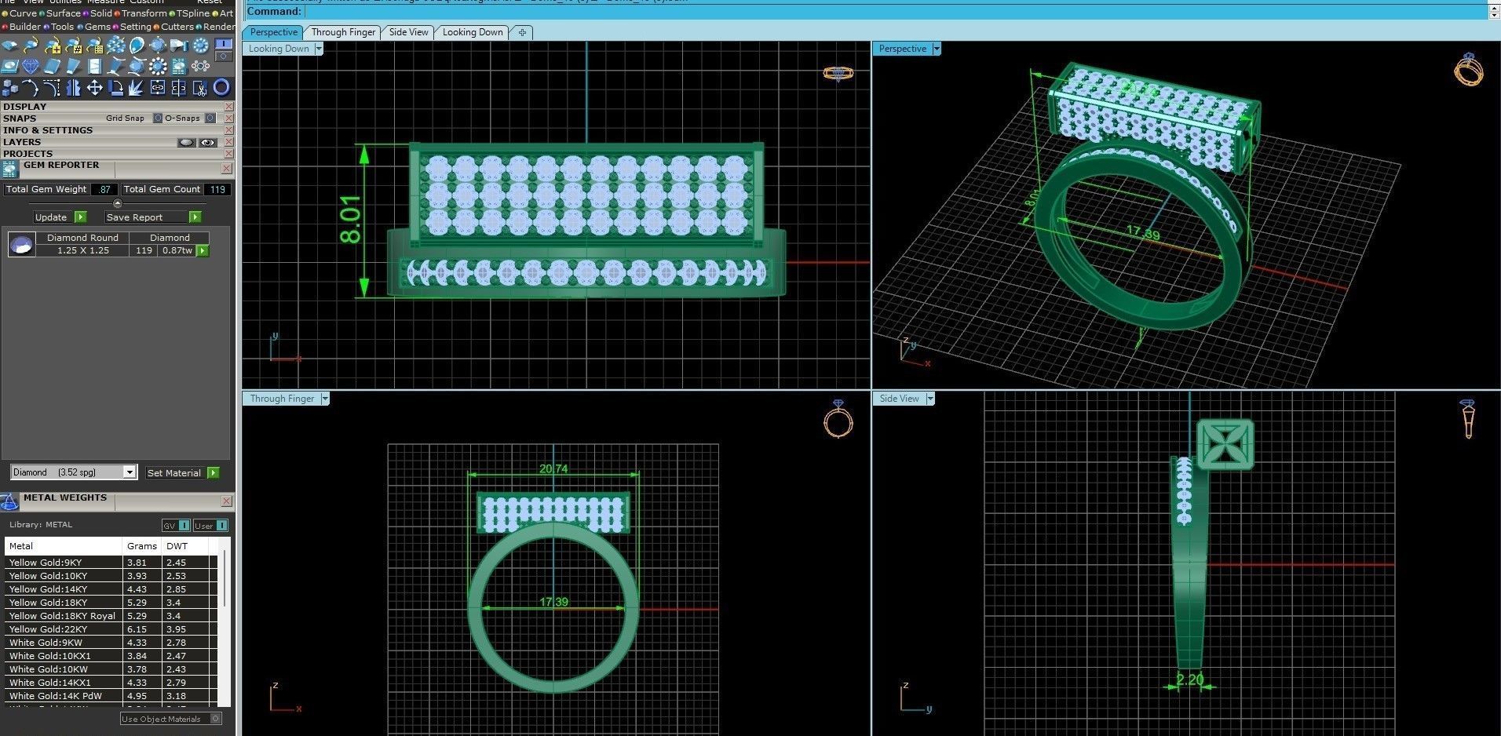Select the 'White Gold:14K PdW' row
1501x736 pixels.
click(x=110, y=696)
